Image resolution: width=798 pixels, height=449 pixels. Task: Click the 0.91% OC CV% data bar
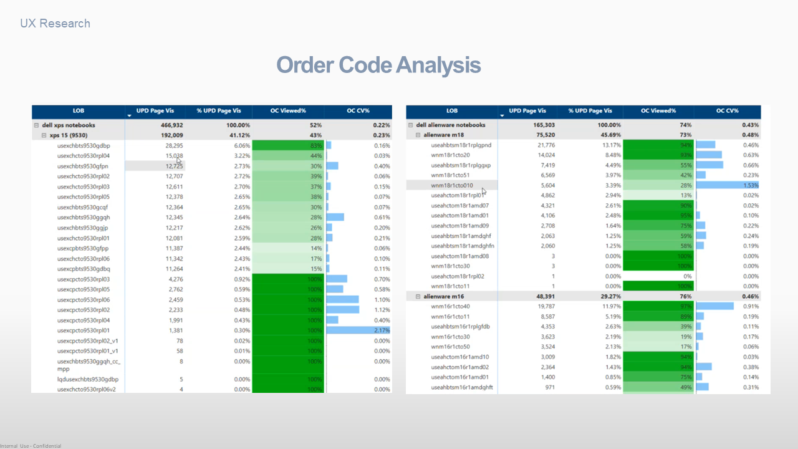tap(715, 306)
